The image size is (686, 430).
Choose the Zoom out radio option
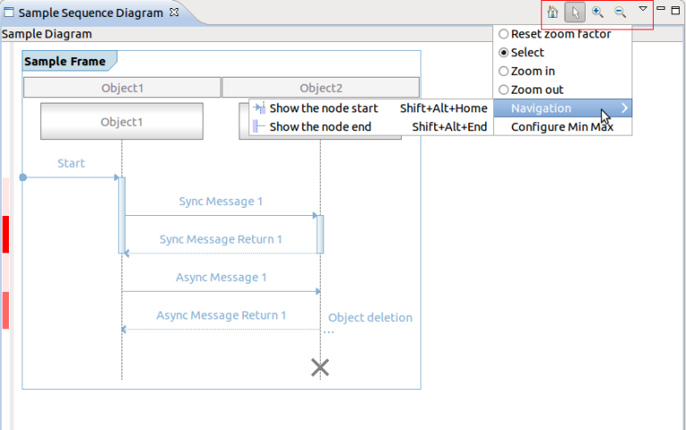pos(504,90)
